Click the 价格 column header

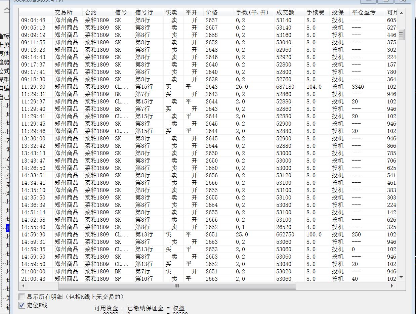212,12
